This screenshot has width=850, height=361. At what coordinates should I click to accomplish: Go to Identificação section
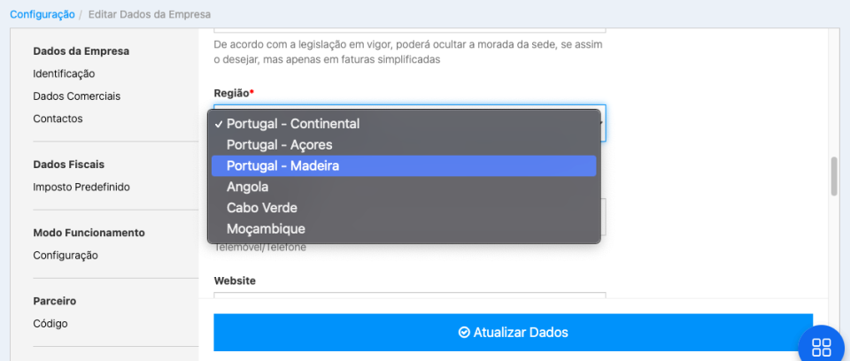click(64, 73)
